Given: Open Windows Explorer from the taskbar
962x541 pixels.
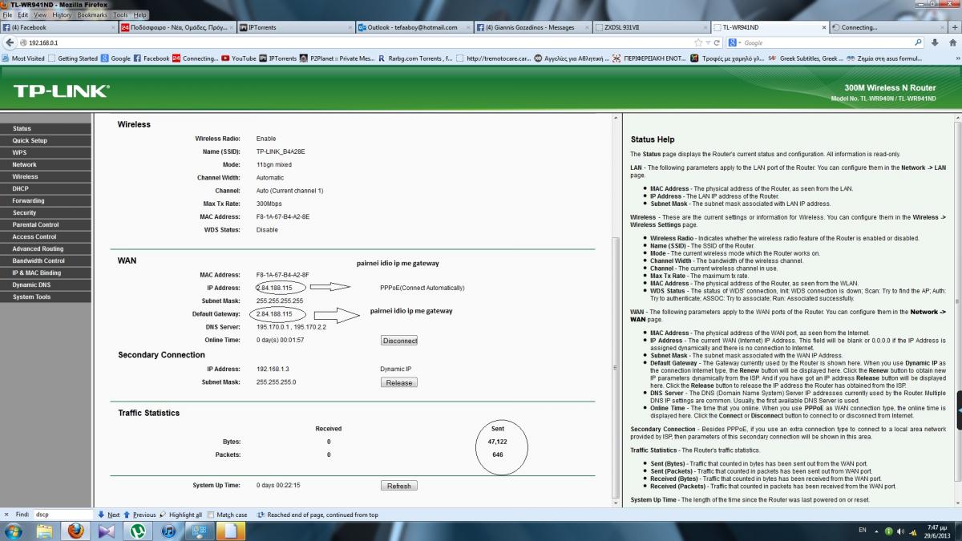Looking at the screenshot, I should (x=44, y=531).
